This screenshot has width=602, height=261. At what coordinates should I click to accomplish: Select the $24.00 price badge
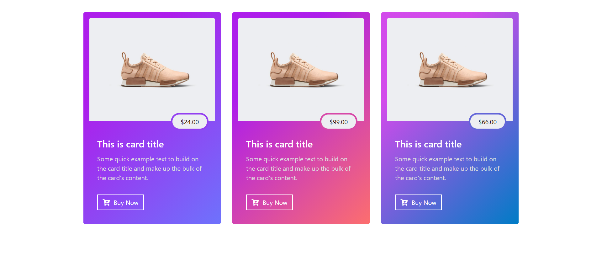pos(189,121)
